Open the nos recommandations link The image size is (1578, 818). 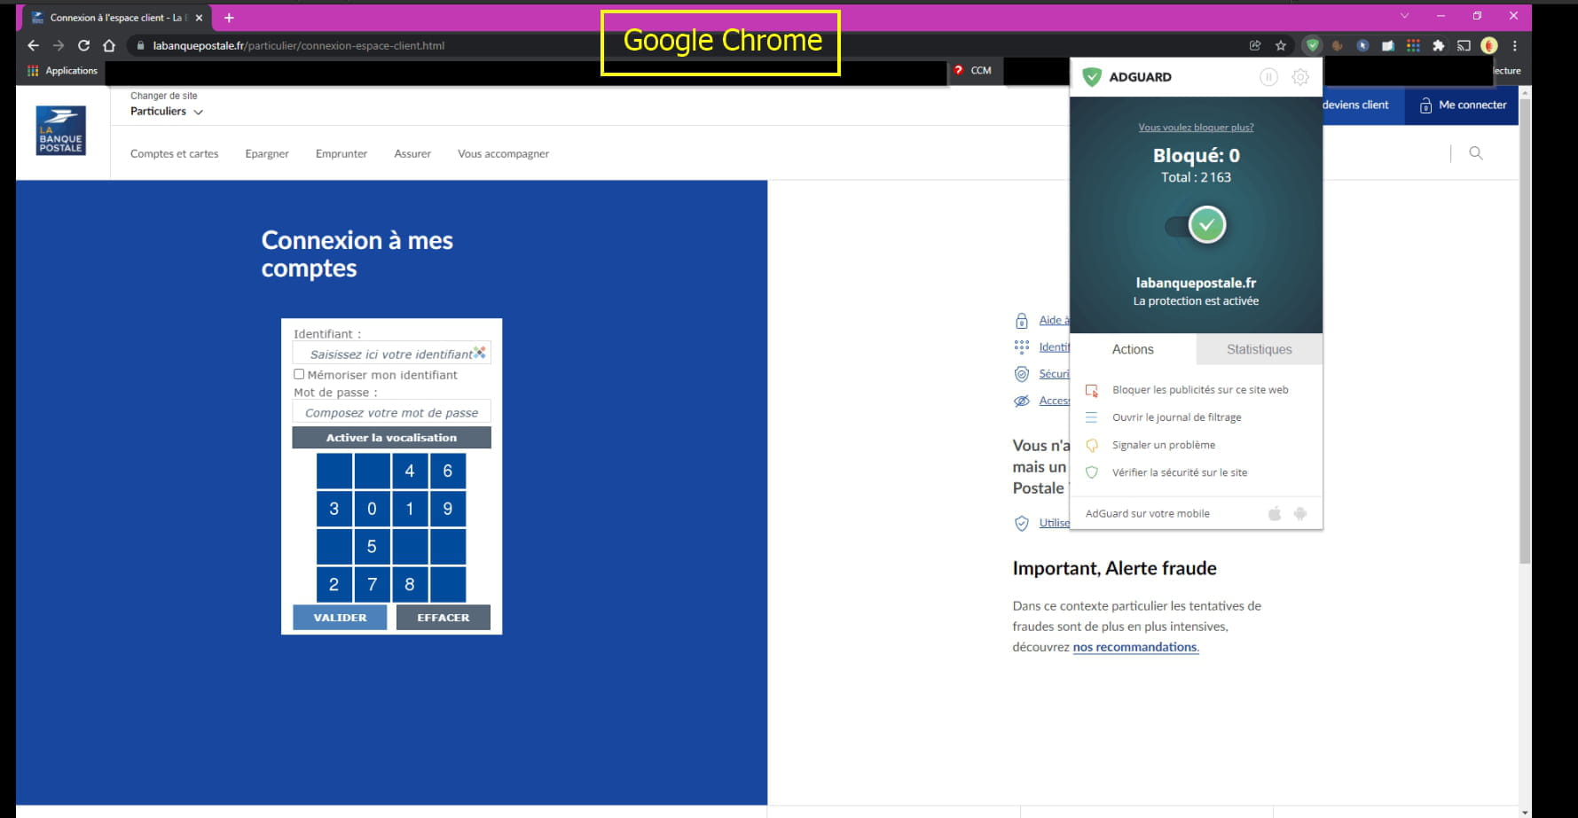[1135, 647]
